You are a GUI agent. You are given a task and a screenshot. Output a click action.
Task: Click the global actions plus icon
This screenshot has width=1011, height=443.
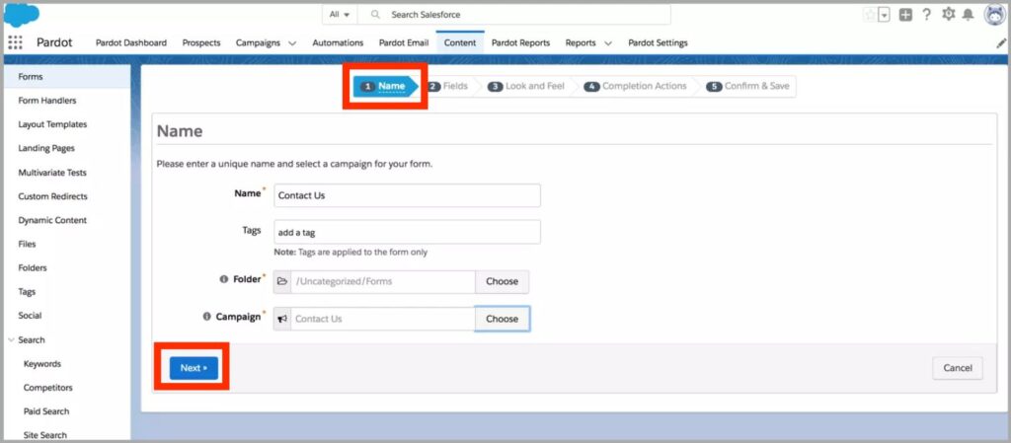tap(906, 15)
